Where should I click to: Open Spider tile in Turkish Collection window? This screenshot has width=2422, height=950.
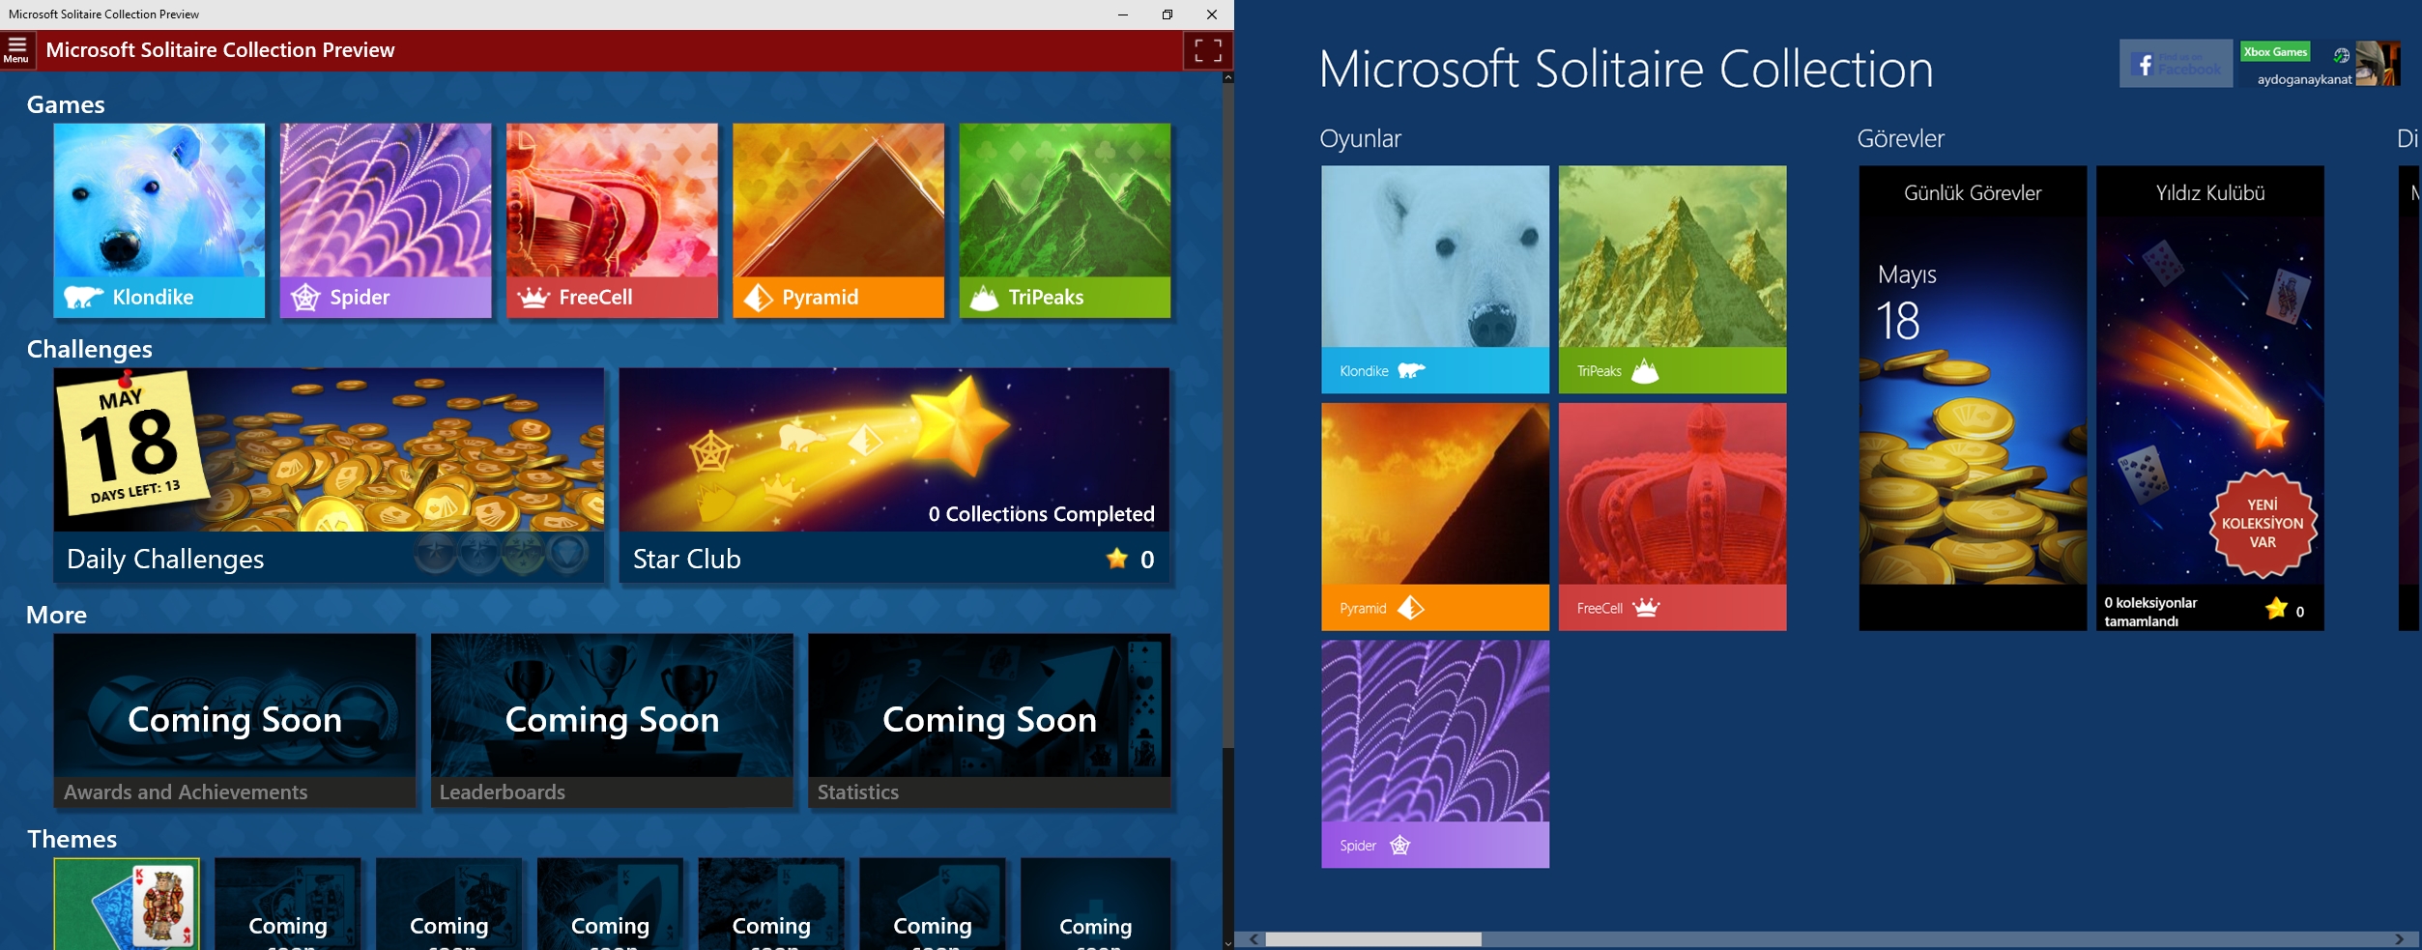[1435, 754]
